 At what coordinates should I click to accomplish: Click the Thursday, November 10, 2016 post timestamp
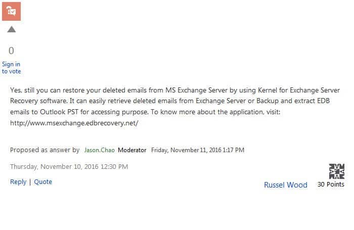[69, 167]
